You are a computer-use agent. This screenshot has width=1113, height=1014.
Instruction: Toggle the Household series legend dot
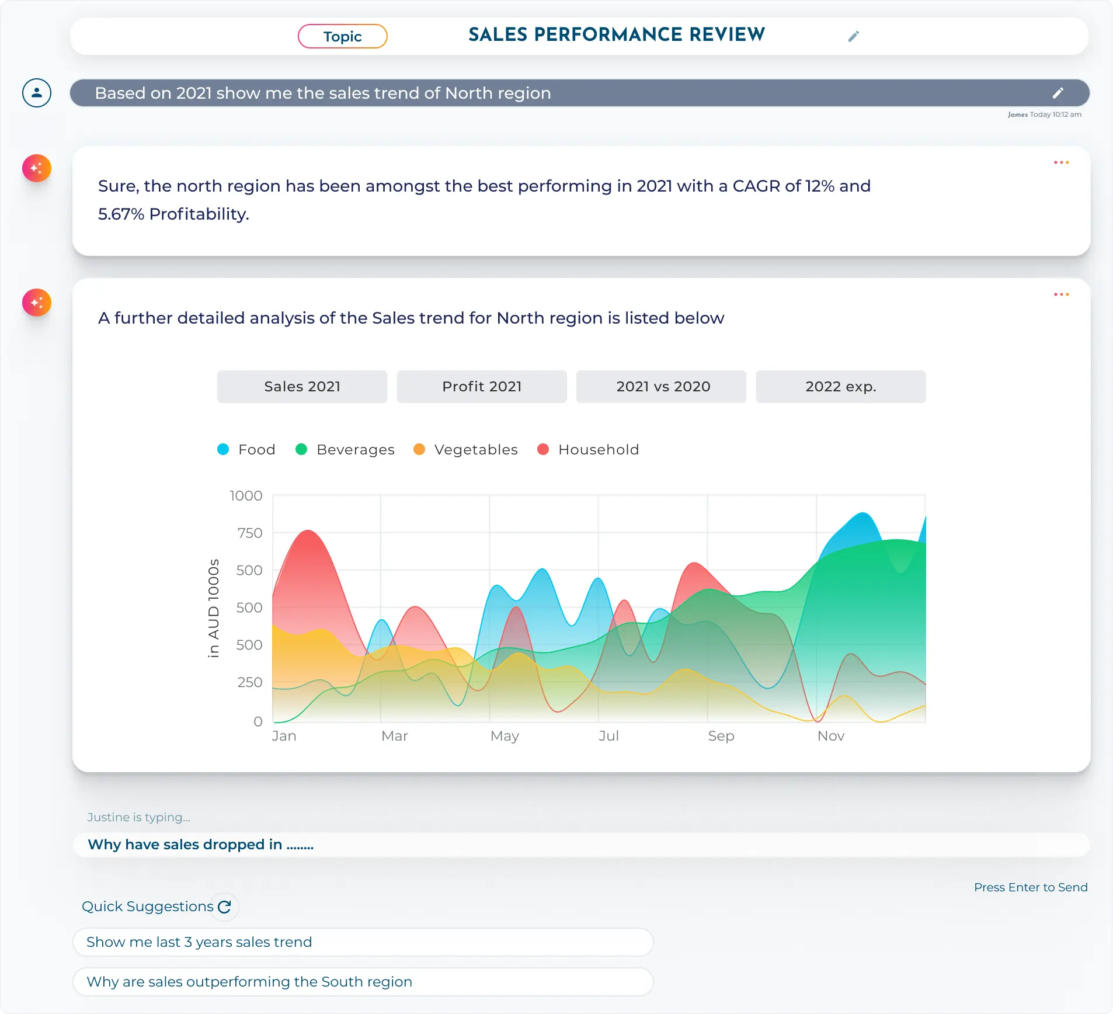click(x=543, y=449)
